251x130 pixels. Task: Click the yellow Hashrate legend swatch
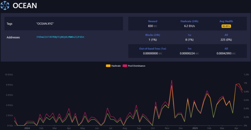(108, 66)
